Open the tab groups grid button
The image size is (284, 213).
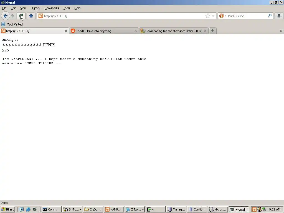pos(281,31)
